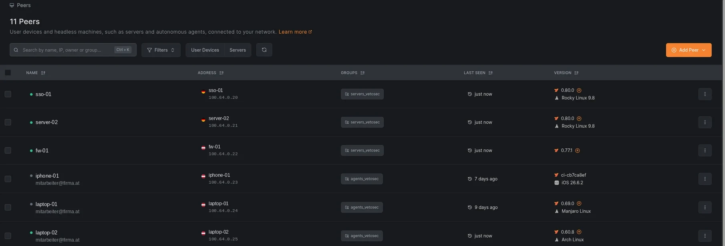725x246 pixels.
Task: Open the three-dot menu for iphone-01
Action: (705, 179)
